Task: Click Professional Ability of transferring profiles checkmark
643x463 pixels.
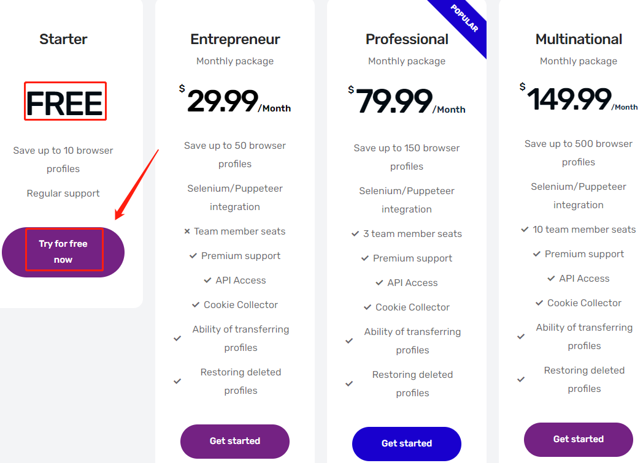Action: (349, 341)
